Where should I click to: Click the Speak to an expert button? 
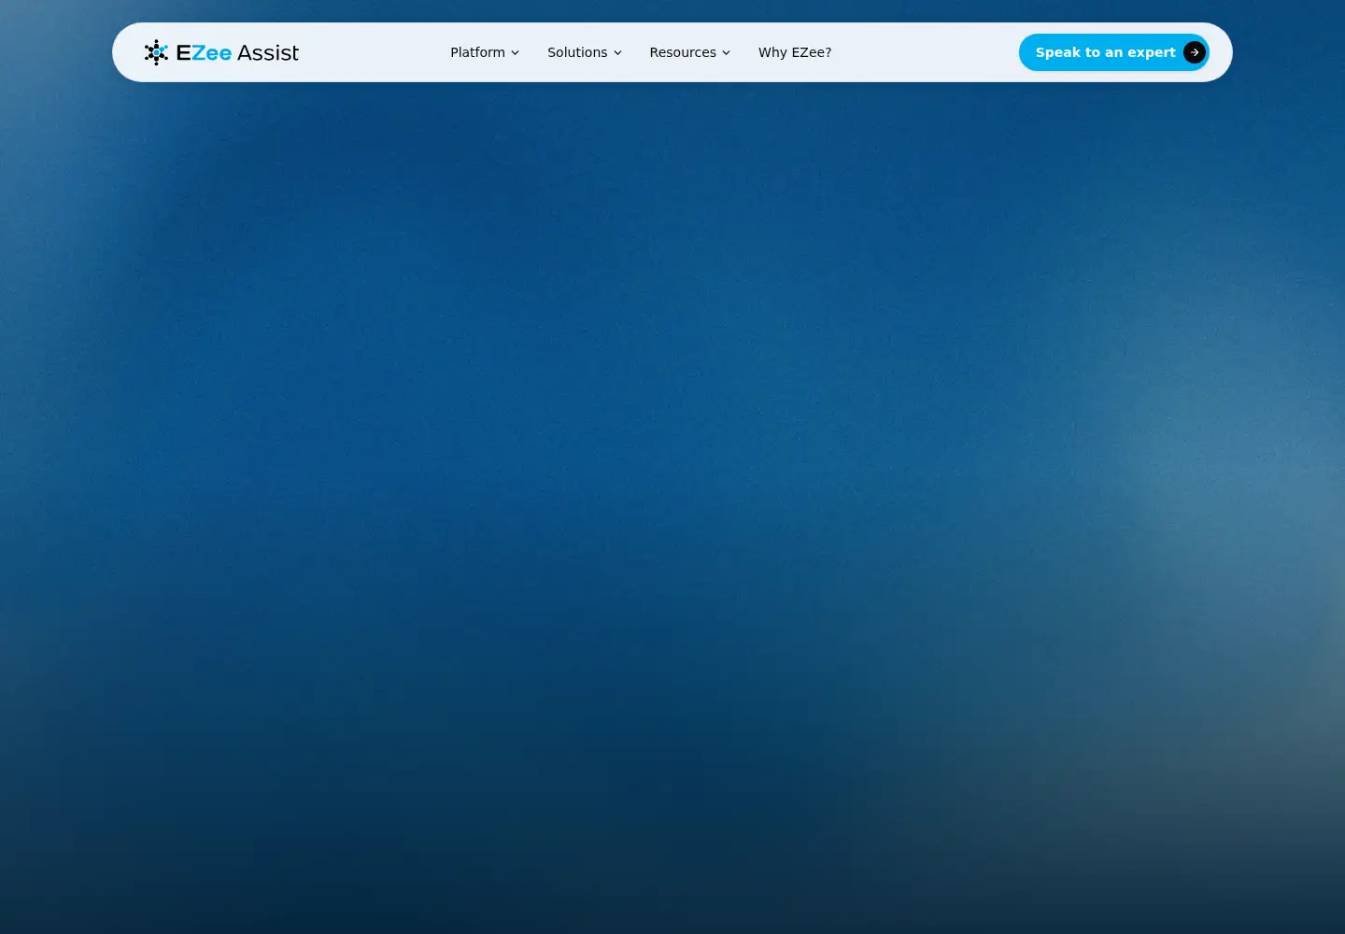click(x=1113, y=52)
